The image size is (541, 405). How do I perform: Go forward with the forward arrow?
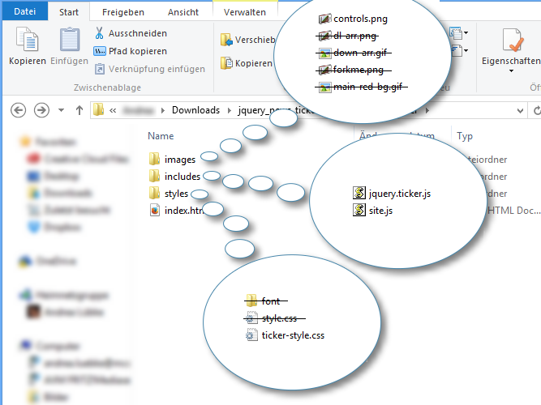41,110
